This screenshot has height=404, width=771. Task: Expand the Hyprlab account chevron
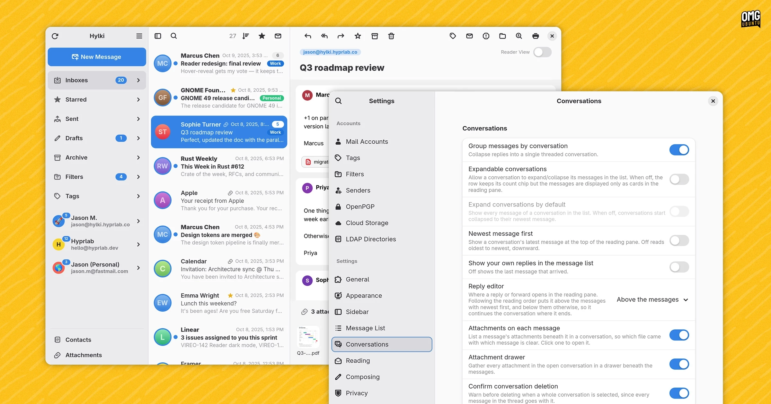138,244
